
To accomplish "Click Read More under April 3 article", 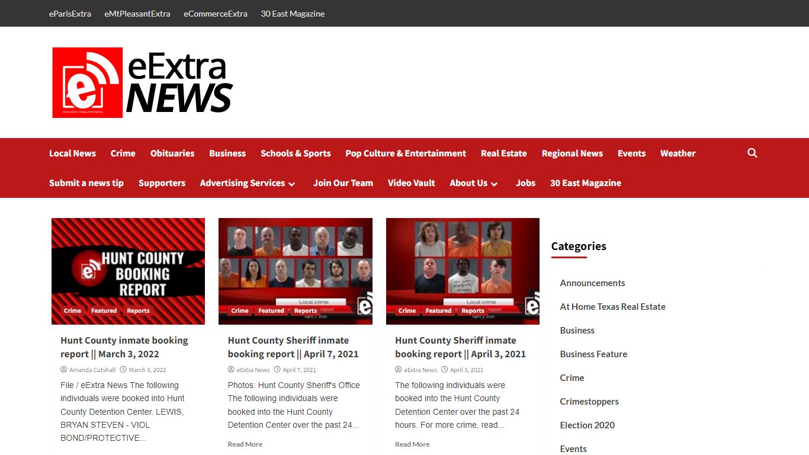I will [412, 444].
